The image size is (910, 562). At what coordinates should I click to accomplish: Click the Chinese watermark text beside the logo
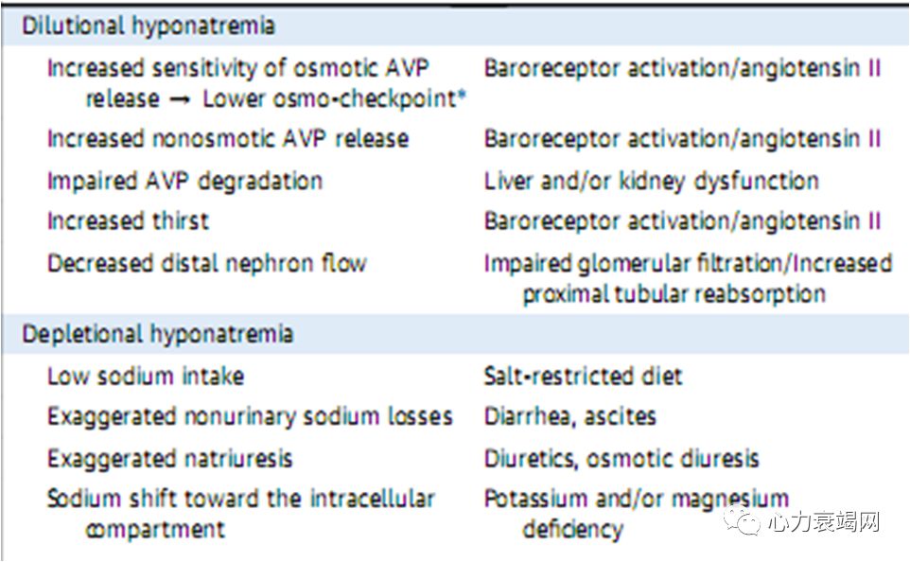click(824, 522)
